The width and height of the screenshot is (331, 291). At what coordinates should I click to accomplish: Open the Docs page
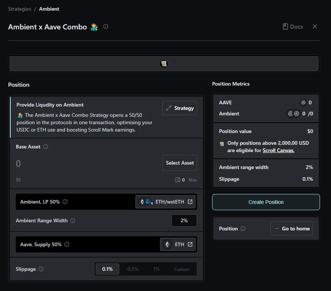pyautogui.click(x=292, y=26)
